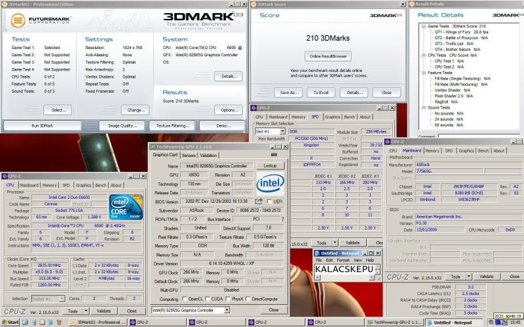The width and height of the screenshot is (524, 327).
Task: Click the Change... settings button
Action: [x=136, y=110]
